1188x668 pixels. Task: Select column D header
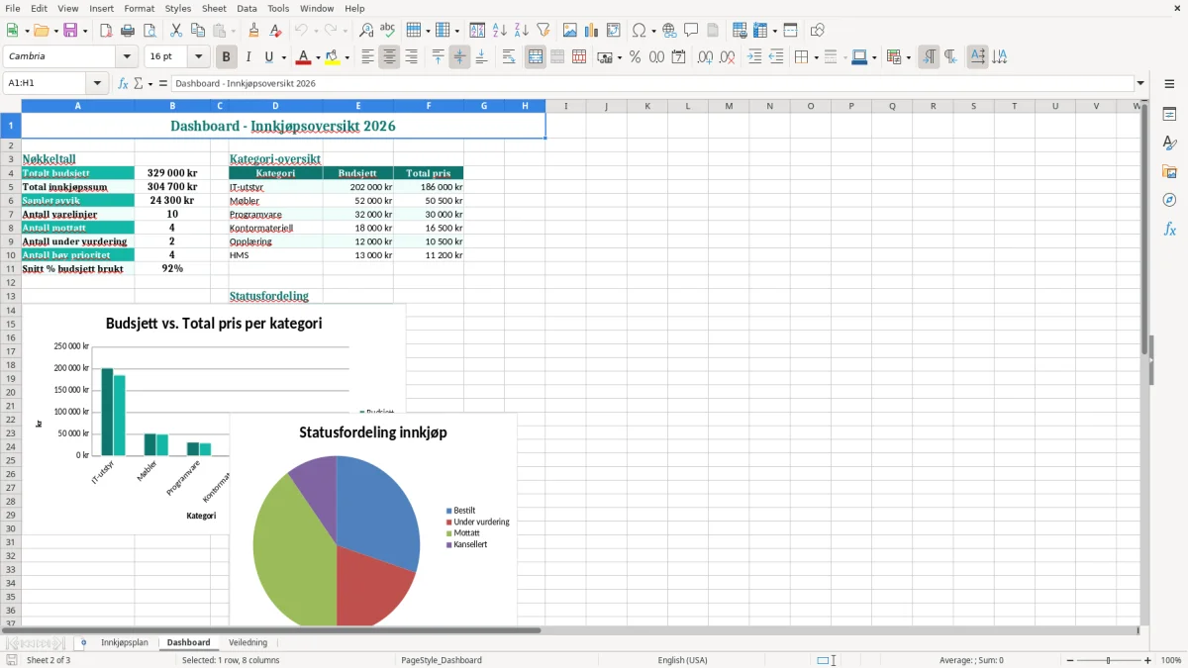pyautogui.click(x=275, y=106)
